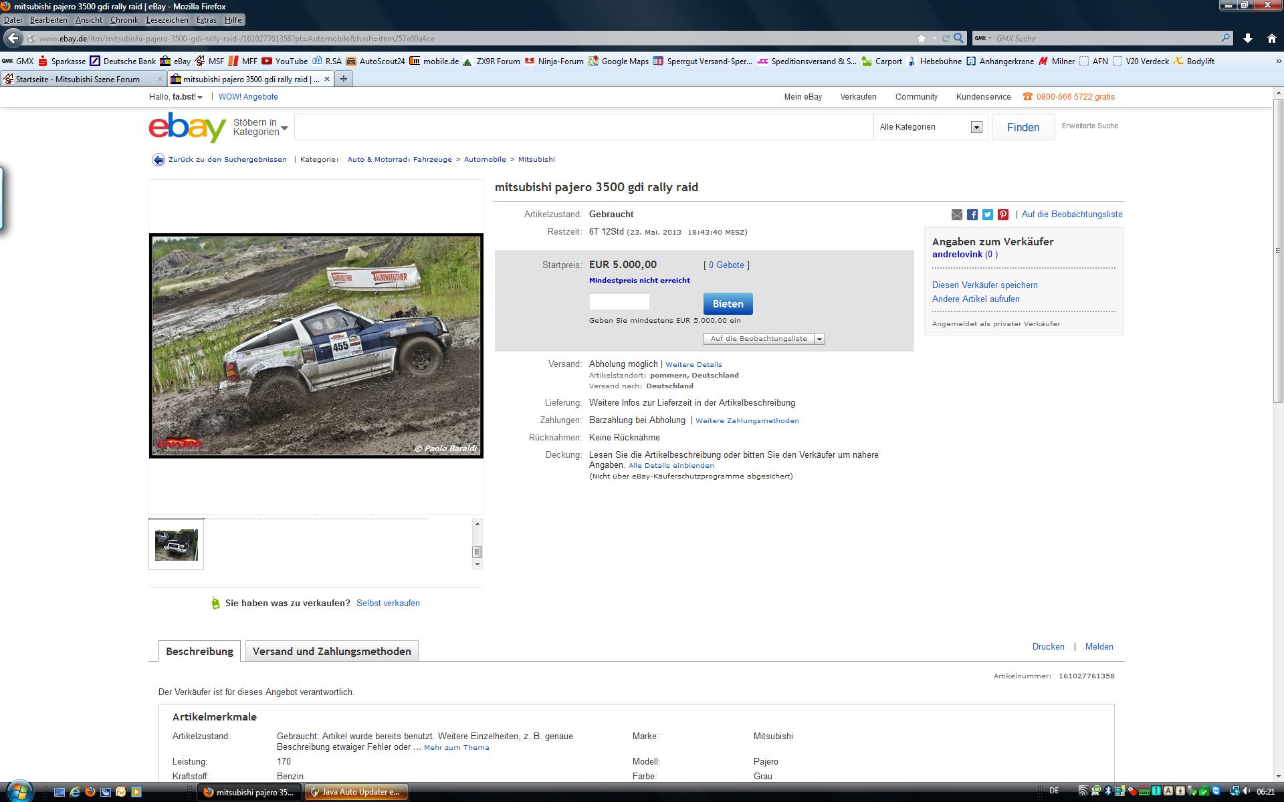Expand Alle Kategorien dropdown
Screen dimensions: 1284x802
(x=976, y=127)
